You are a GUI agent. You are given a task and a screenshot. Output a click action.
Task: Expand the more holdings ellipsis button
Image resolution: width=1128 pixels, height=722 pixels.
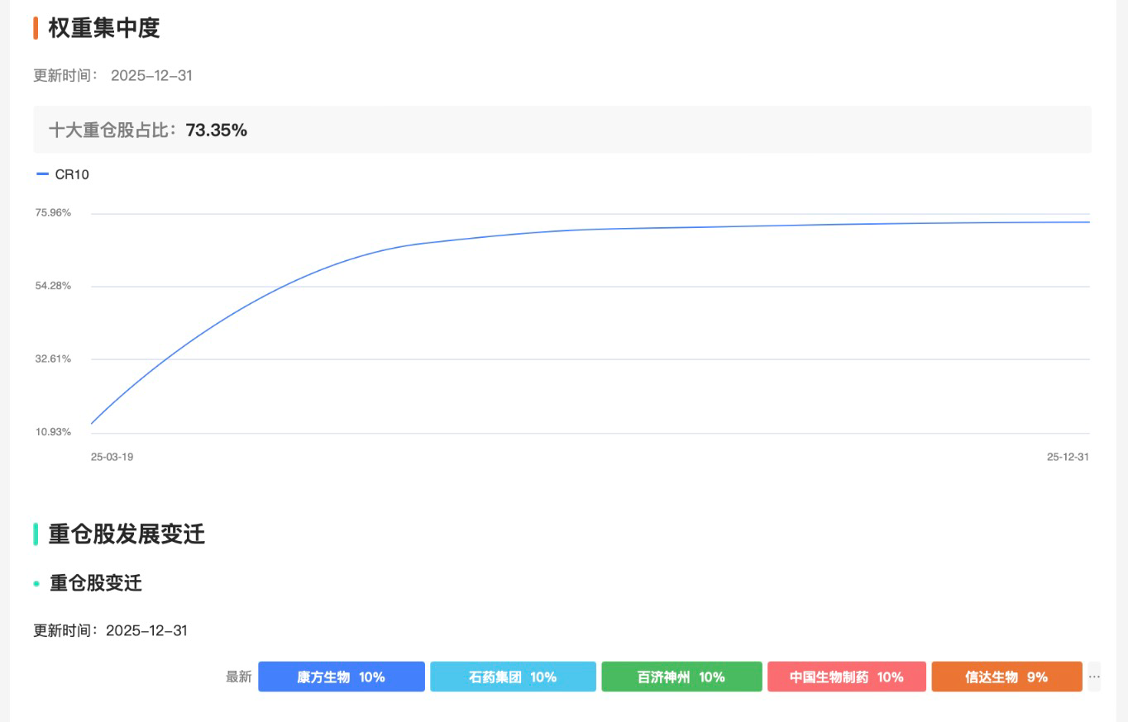1094,677
